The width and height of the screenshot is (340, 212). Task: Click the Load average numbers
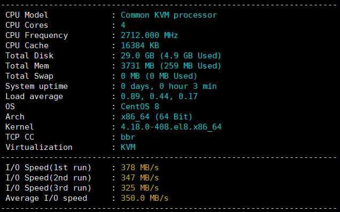tap(159, 96)
